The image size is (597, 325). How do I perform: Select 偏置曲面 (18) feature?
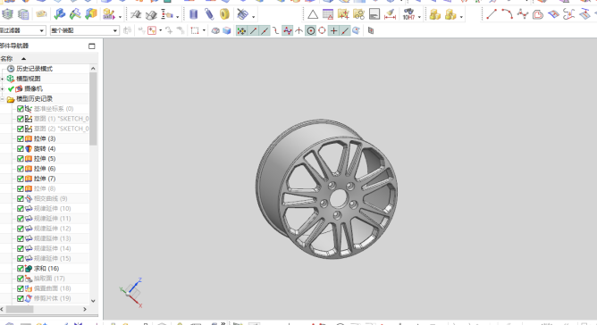click(52, 288)
